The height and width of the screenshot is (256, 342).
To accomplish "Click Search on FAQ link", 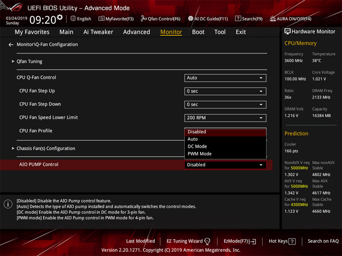I will point(323,241).
